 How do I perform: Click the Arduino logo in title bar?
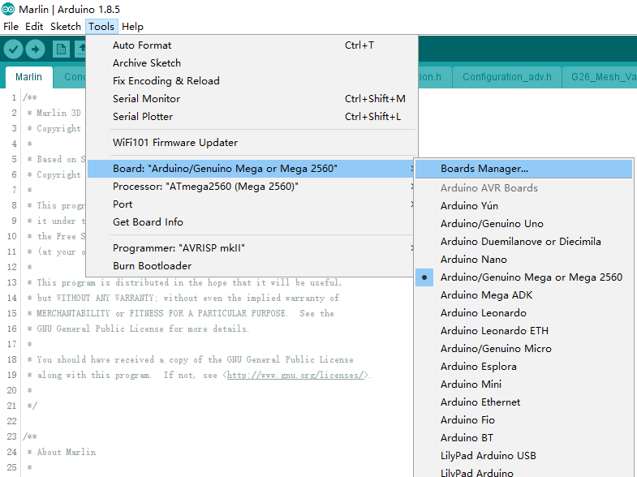click(x=8, y=9)
